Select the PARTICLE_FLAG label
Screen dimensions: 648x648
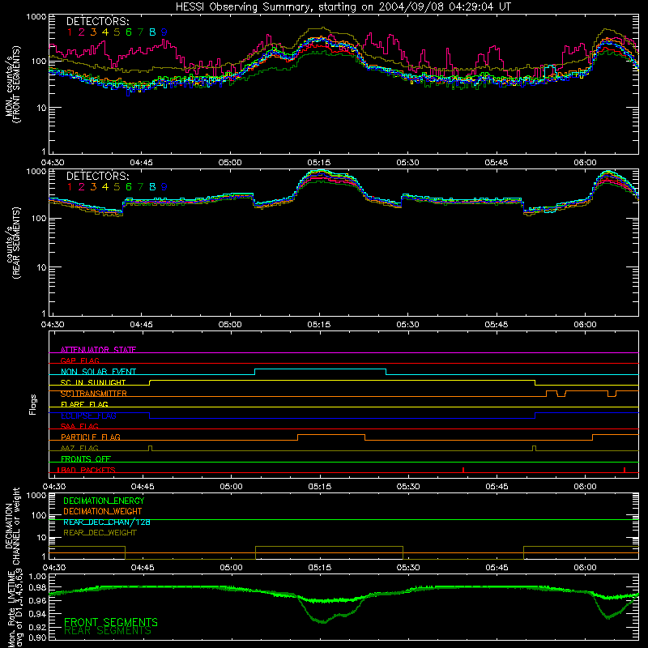pos(91,437)
